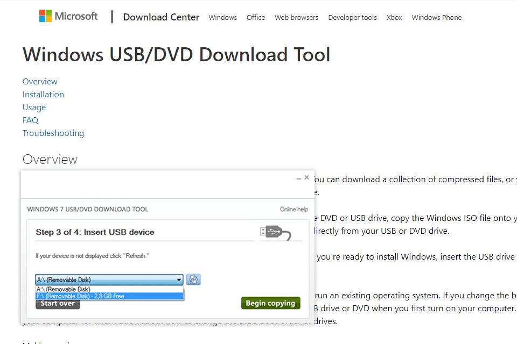This screenshot has height=344, width=517.
Task: Click the WINDOWS 7 USB/DVD DOWNLOAD TOOL label
Action: (87, 210)
